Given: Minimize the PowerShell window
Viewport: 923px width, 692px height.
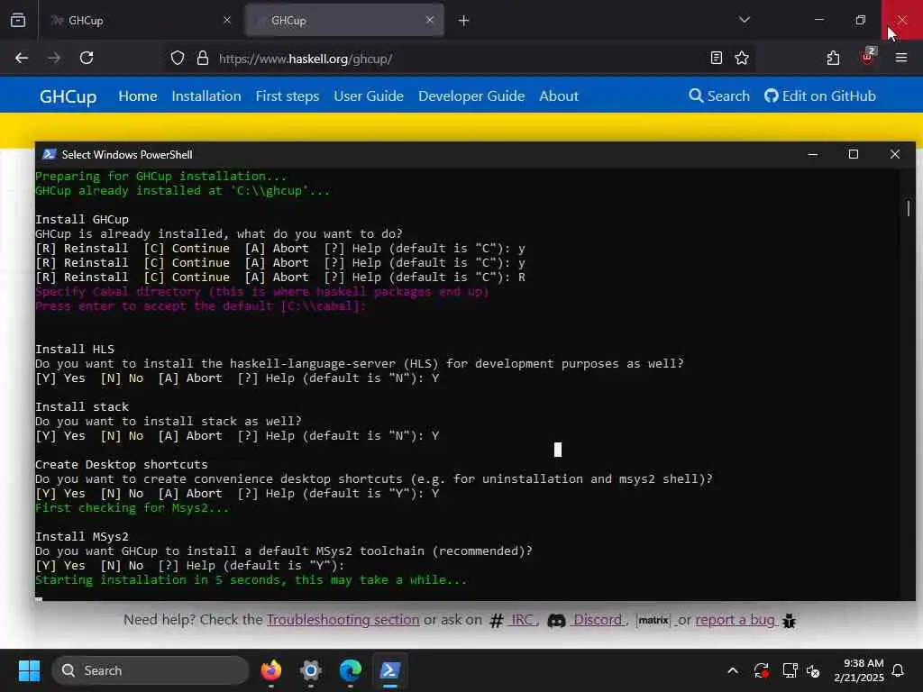Looking at the screenshot, I should (812, 154).
